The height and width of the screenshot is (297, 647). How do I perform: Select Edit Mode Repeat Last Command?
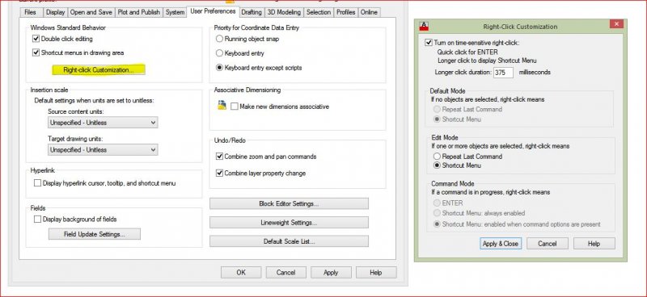437,157
